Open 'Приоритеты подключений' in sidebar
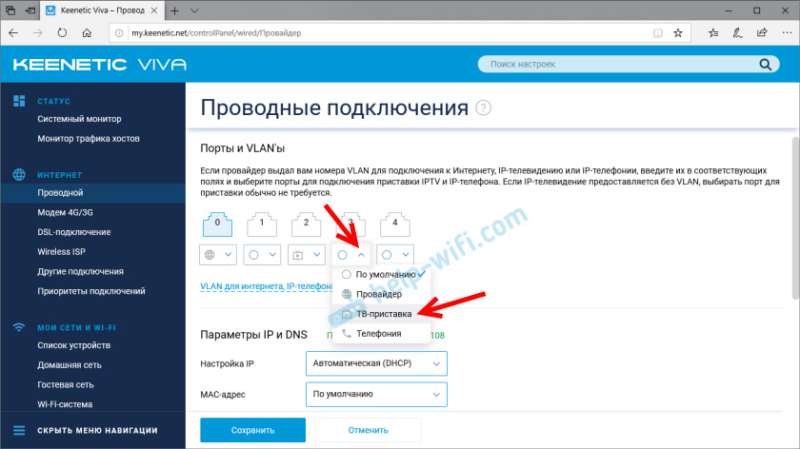The image size is (800, 449). coord(91,291)
